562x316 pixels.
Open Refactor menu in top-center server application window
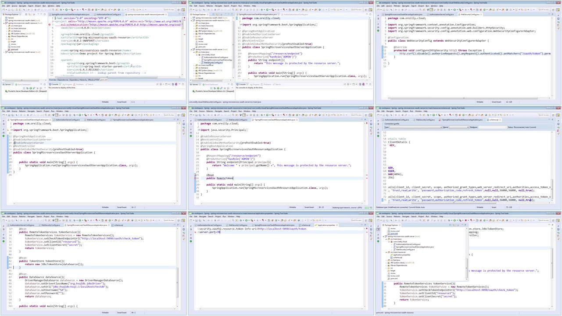tap(210, 6)
